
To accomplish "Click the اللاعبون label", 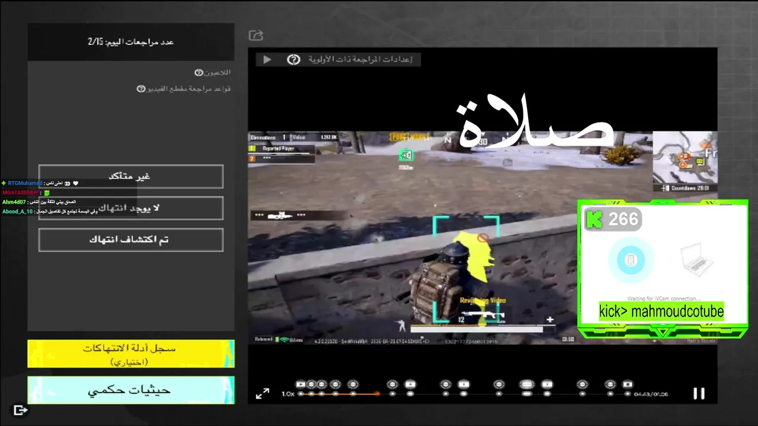I will (x=217, y=72).
